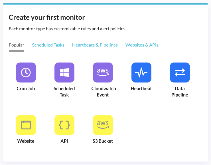Click the "Website" text label
Viewport: 211px width, 165px height.
click(26, 141)
